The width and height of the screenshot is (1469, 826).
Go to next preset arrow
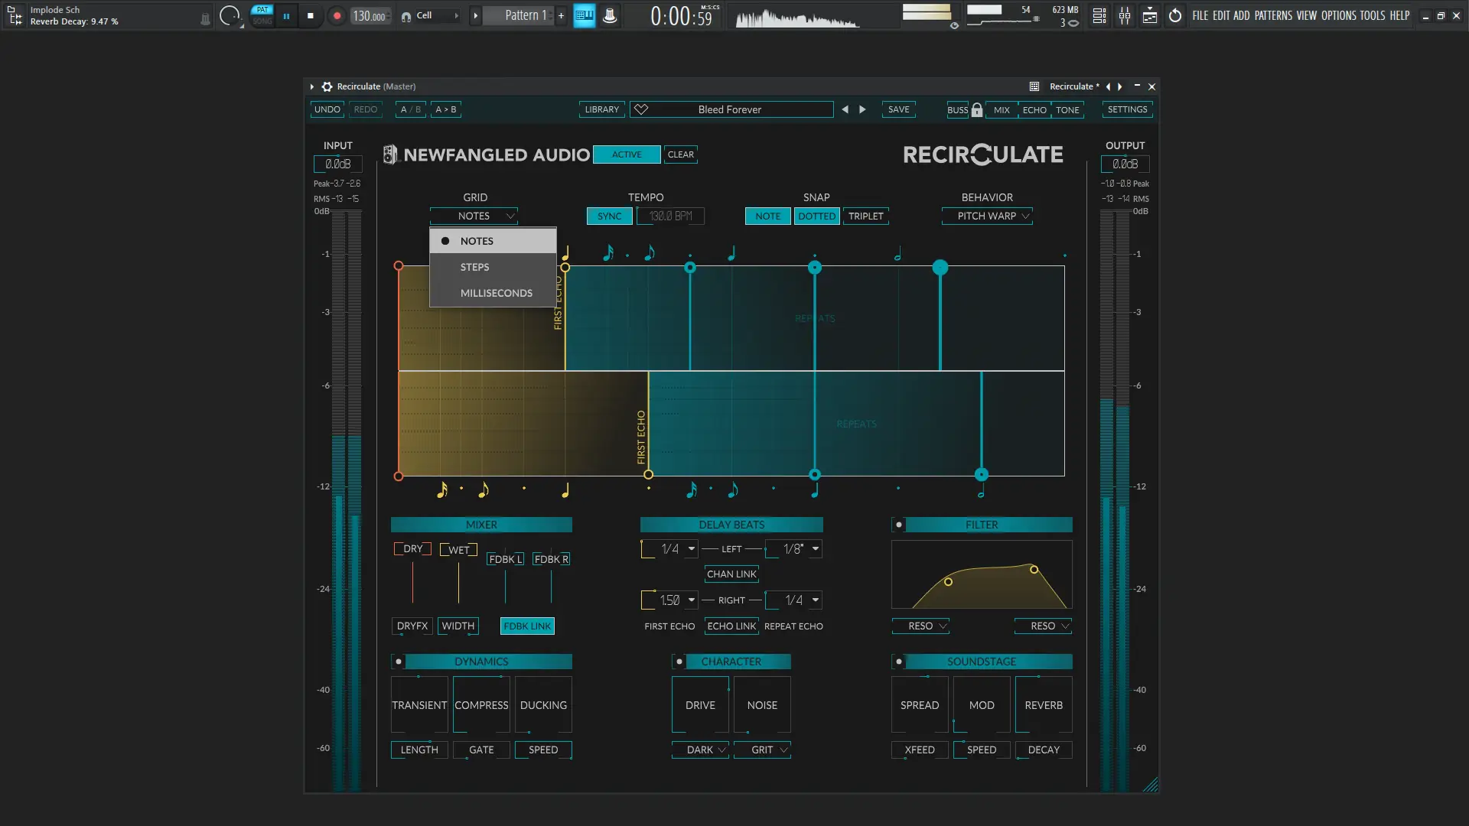pyautogui.click(x=863, y=109)
